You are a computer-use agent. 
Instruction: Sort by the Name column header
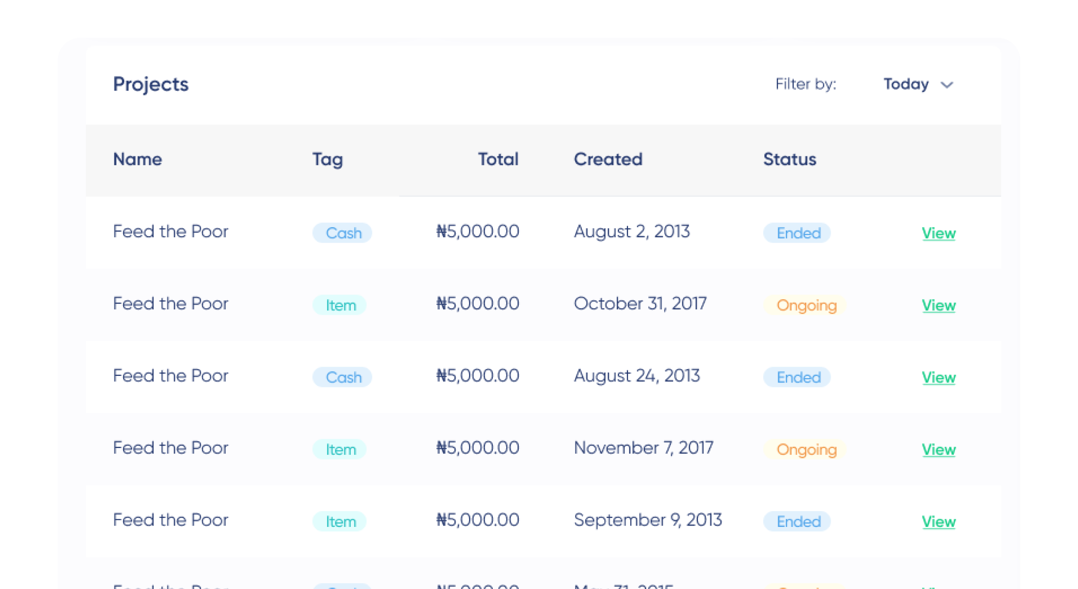click(137, 159)
